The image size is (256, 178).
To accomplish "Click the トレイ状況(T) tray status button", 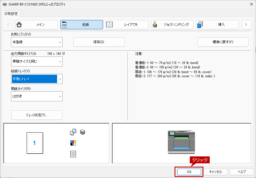I will pyautogui.click(x=37, y=115).
